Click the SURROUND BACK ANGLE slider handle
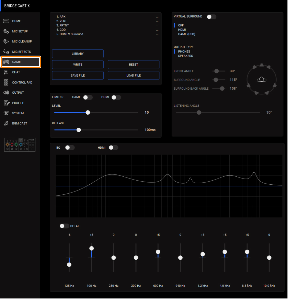This screenshot has height=299, width=288. 222,89
